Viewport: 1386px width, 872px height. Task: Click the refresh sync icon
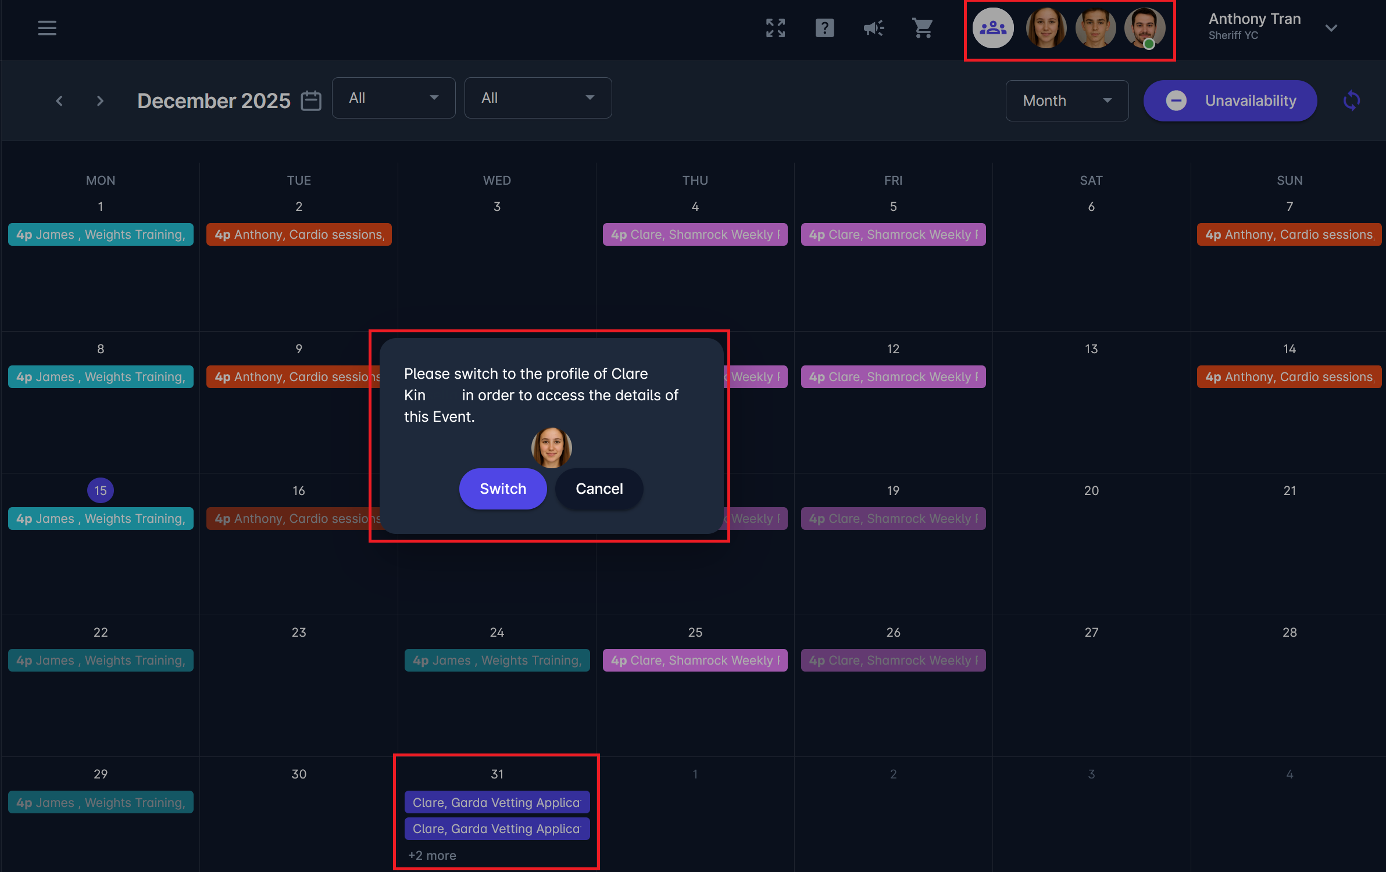pos(1352,101)
